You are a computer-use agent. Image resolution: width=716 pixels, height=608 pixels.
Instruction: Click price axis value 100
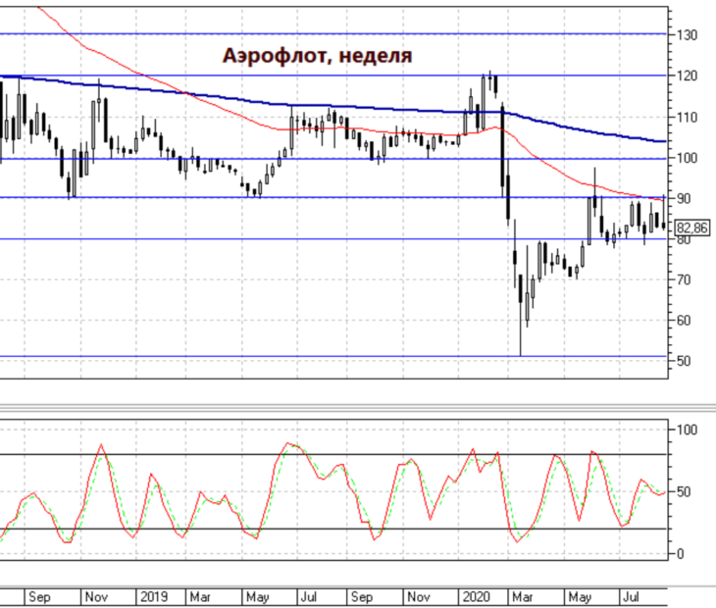tap(688, 159)
